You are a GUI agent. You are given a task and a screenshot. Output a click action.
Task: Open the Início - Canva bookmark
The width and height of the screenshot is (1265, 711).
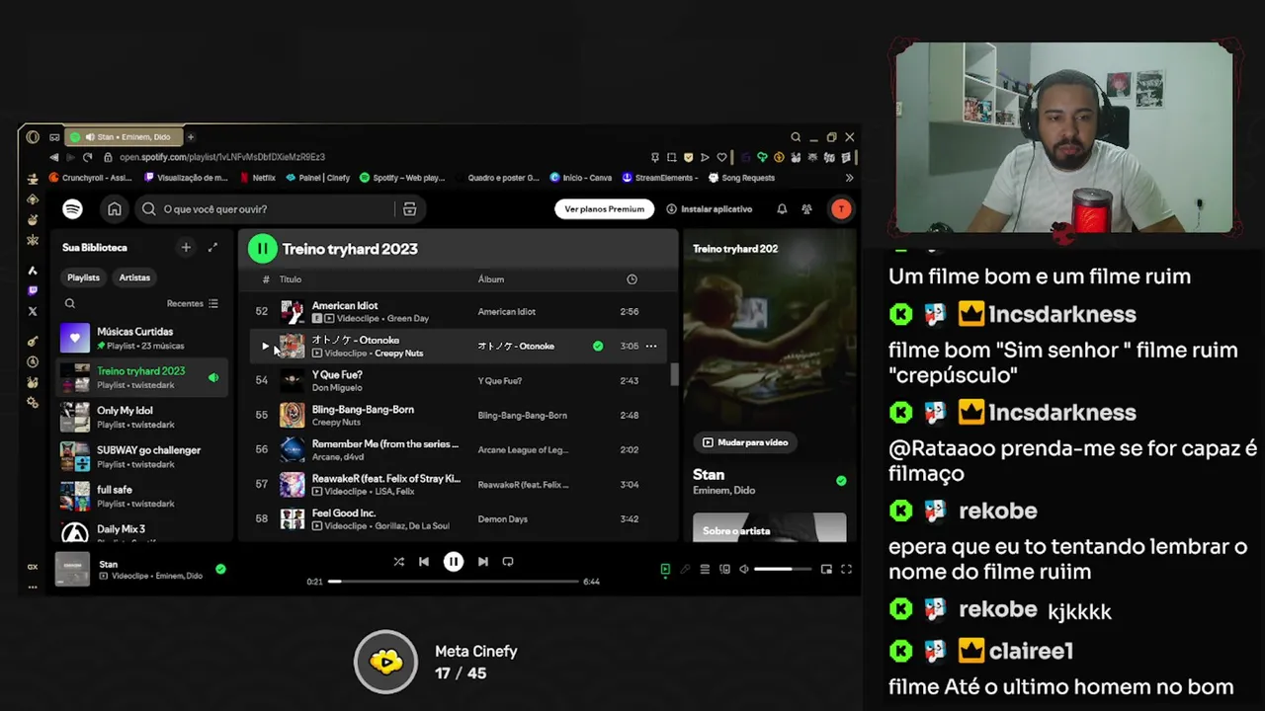pos(580,178)
